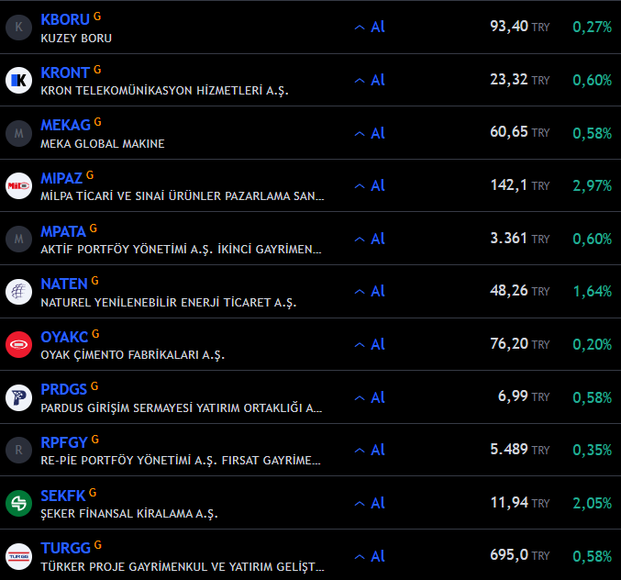Open the KBORU ticker link
Viewport: 621px width, 580px height.
(65, 20)
